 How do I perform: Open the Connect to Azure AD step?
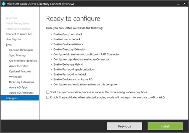pos(19,34)
